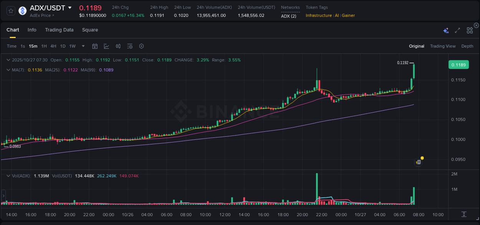Collapse the Vol(ADX) panel chevron

8,176
